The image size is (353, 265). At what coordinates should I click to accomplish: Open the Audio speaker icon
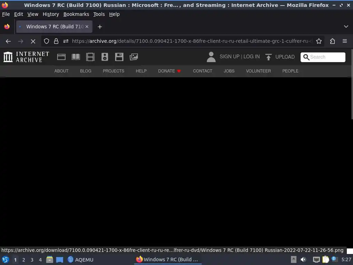click(x=105, y=57)
